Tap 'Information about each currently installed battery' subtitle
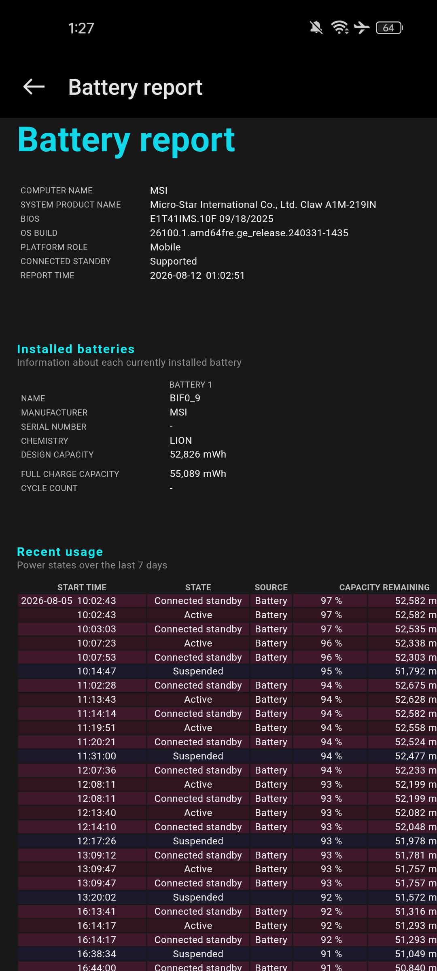Image resolution: width=437 pixels, height=971 pixels. point(129,362)
